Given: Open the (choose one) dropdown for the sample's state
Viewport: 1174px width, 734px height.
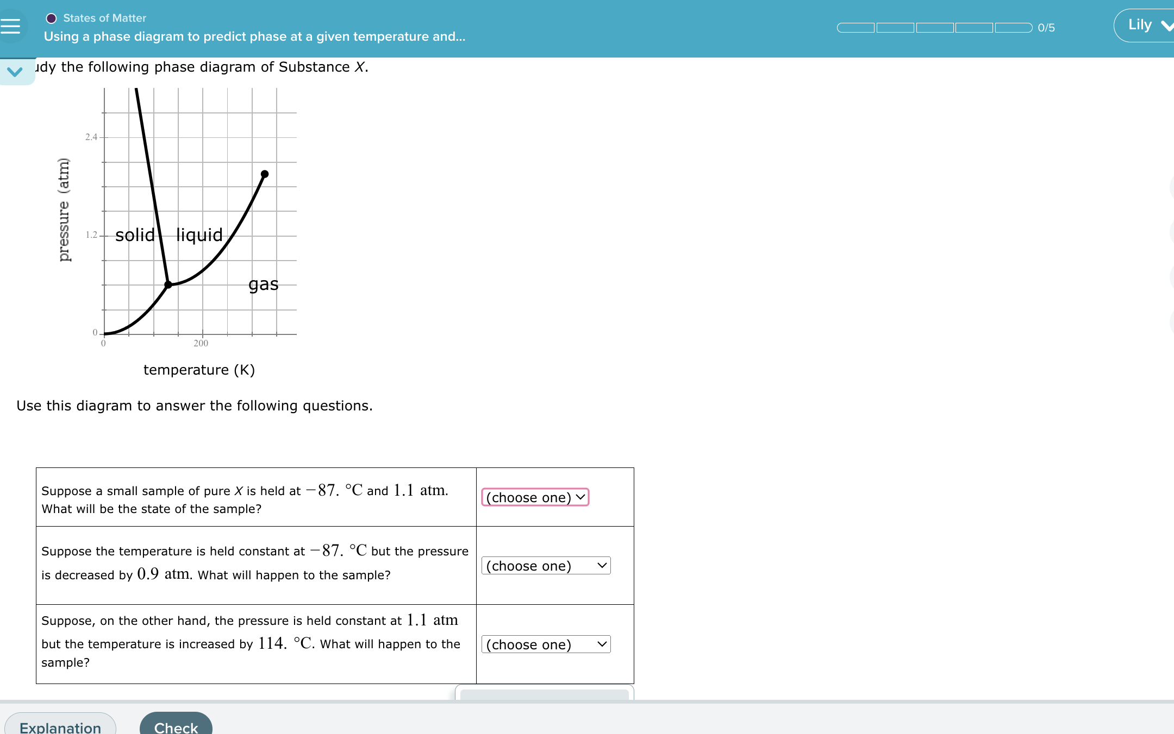Looking at the screenshot, I should pos(535,497).
